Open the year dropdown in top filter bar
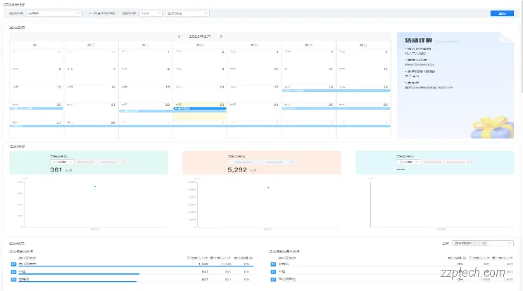This screenshot has height=291, width=523. click(150, 13)
